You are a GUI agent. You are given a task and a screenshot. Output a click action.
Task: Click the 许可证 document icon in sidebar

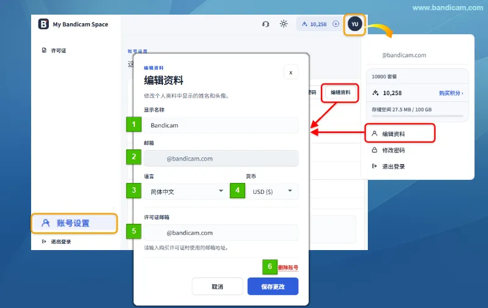click(44, 51)
